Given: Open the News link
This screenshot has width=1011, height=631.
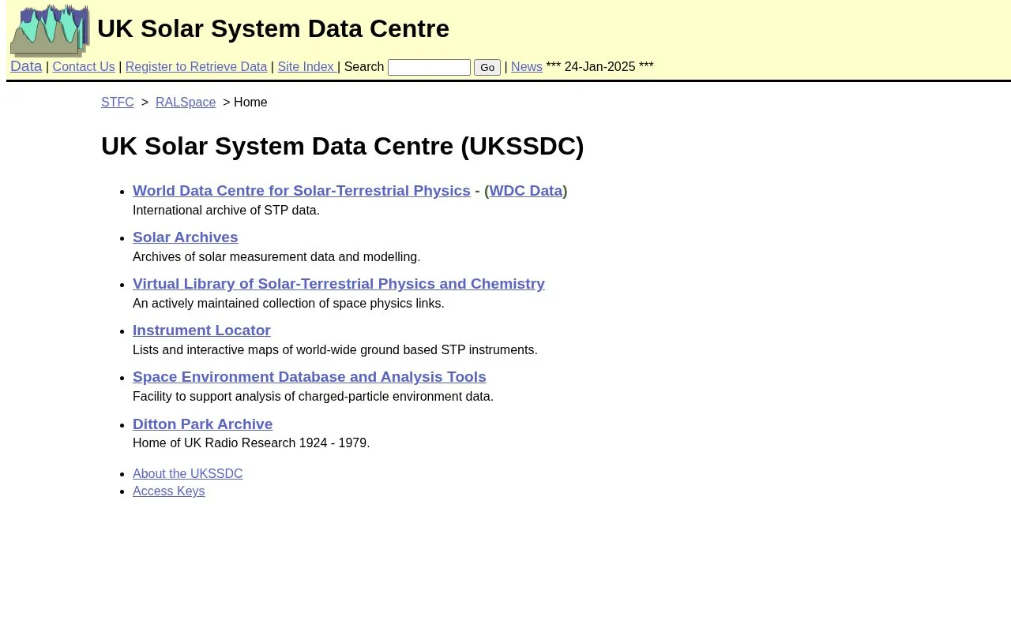Looking at the screenshot, I should [x=527, y=67].
